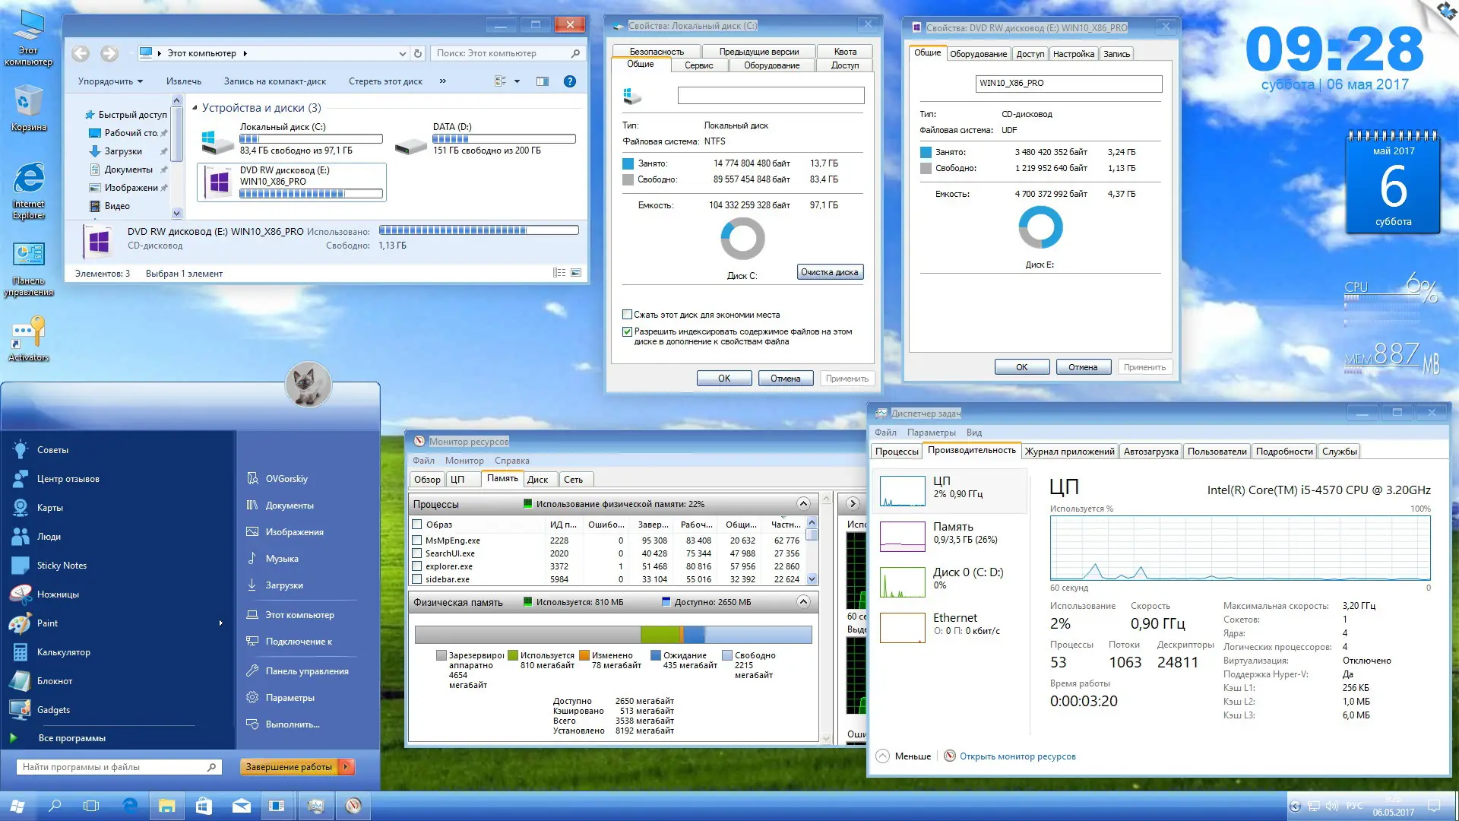Uncheck the allow file indexing checkbox
This screenshot has width=1459, height=821.
pyautogui.click(x=627, y=331)
